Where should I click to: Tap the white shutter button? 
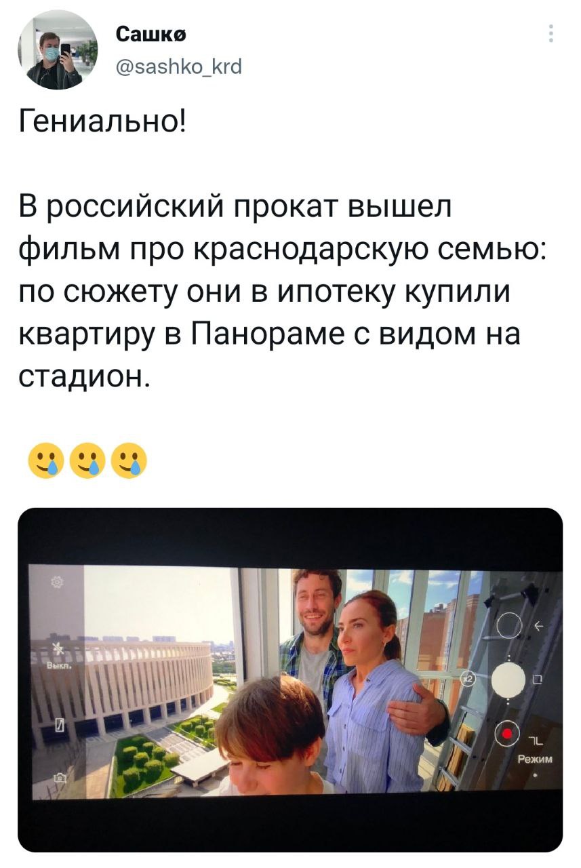pyautogui.click(x=508, y=679)
